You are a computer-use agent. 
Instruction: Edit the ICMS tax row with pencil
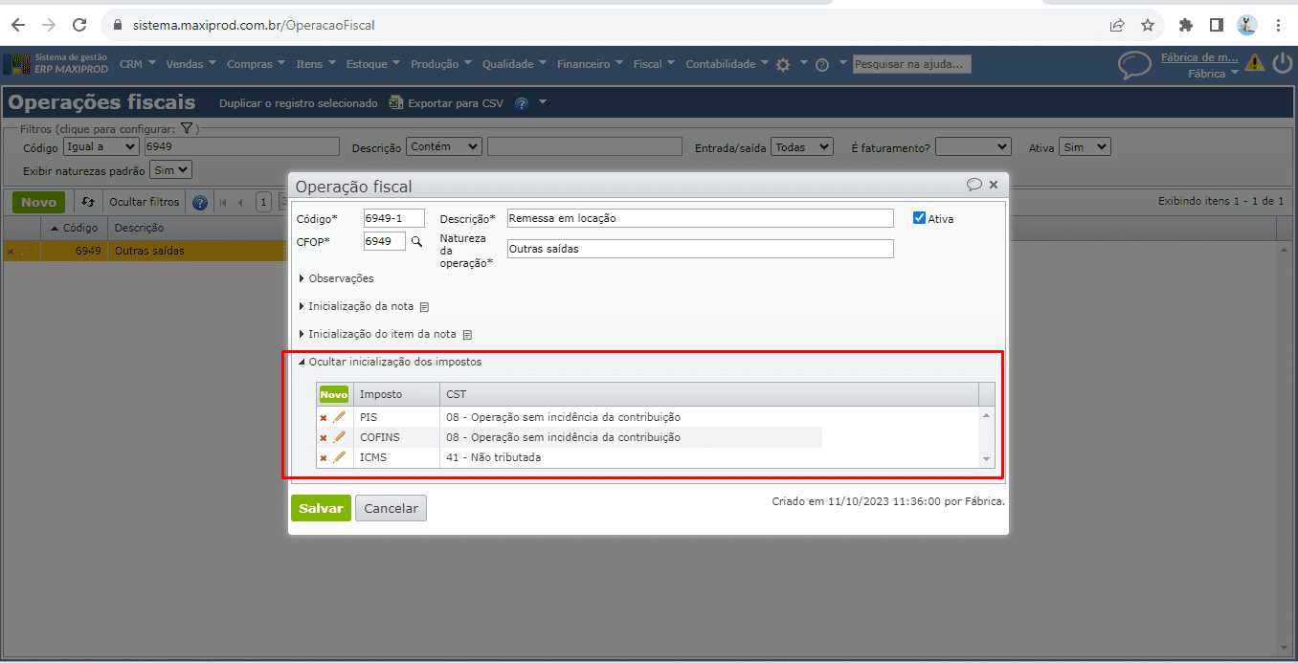(339, 457)
